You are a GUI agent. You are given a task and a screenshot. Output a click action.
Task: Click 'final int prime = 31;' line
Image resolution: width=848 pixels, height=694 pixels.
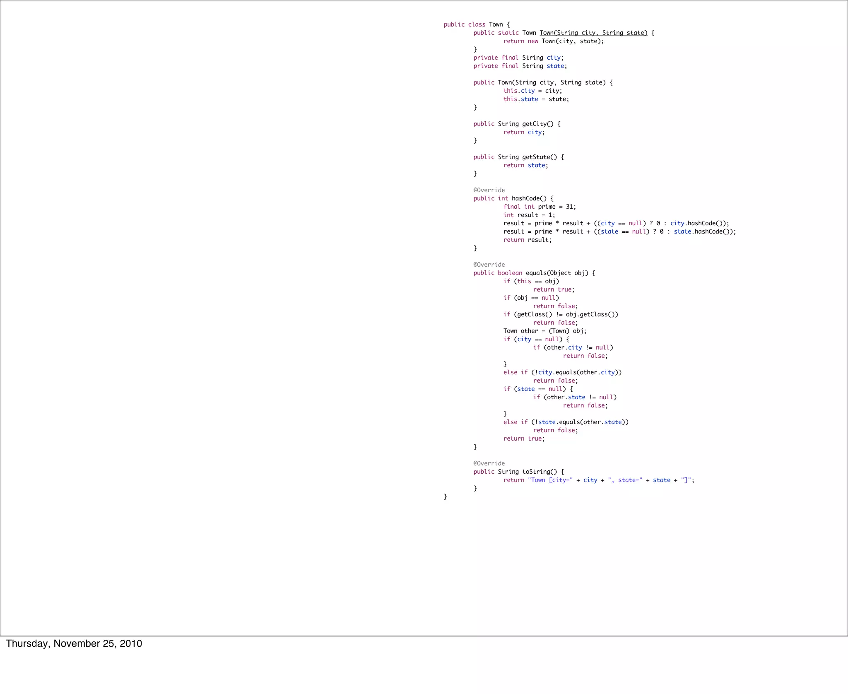(x=540, y=207)
